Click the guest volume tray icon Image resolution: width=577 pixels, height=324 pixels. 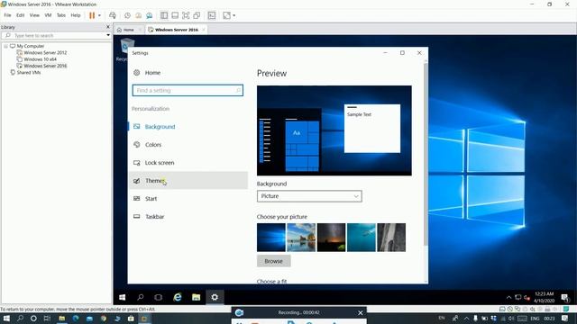tap(527, 298)
